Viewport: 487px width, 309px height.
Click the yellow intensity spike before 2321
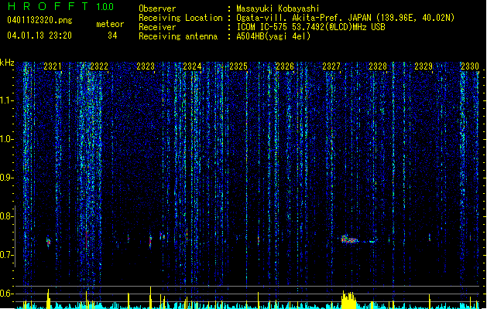(x=48, y=299)
